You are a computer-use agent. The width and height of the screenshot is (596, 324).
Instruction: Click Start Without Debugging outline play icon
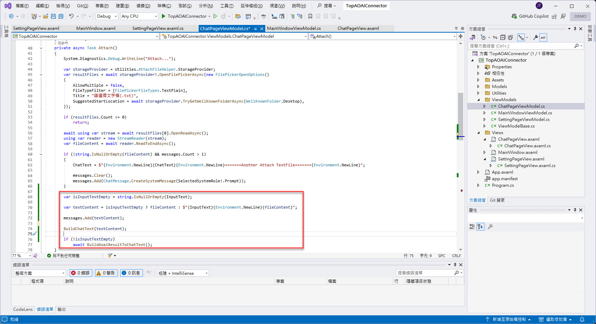[x=215, y=16]
